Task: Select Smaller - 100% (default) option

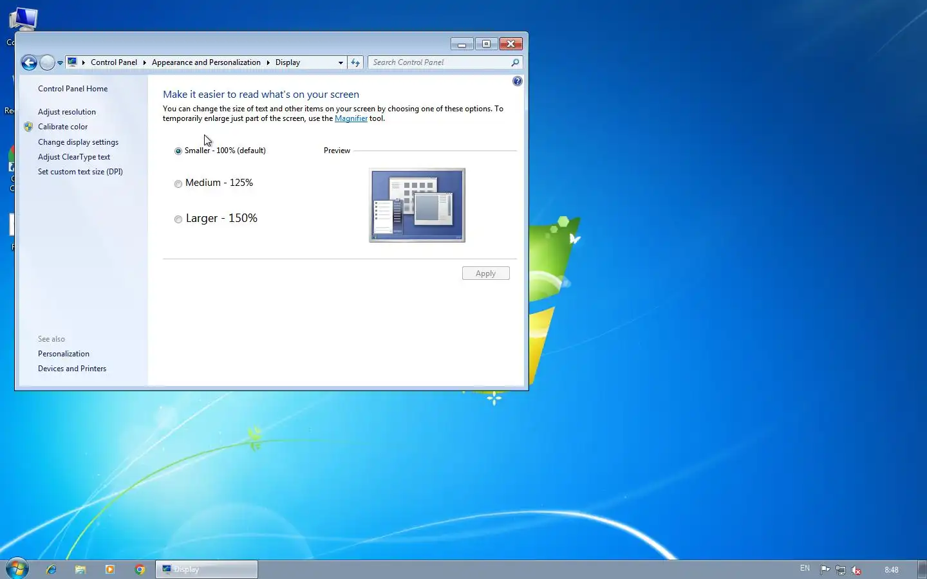Action: click(178, 151)
